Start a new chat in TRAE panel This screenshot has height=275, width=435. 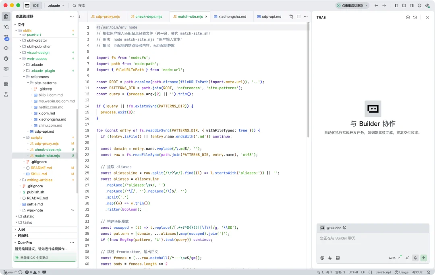point(408,17)
